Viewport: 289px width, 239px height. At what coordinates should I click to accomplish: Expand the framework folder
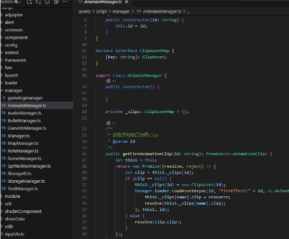click(x=16, y=60)
